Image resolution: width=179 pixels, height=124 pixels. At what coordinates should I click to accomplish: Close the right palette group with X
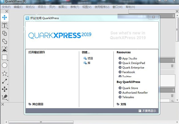177,11
